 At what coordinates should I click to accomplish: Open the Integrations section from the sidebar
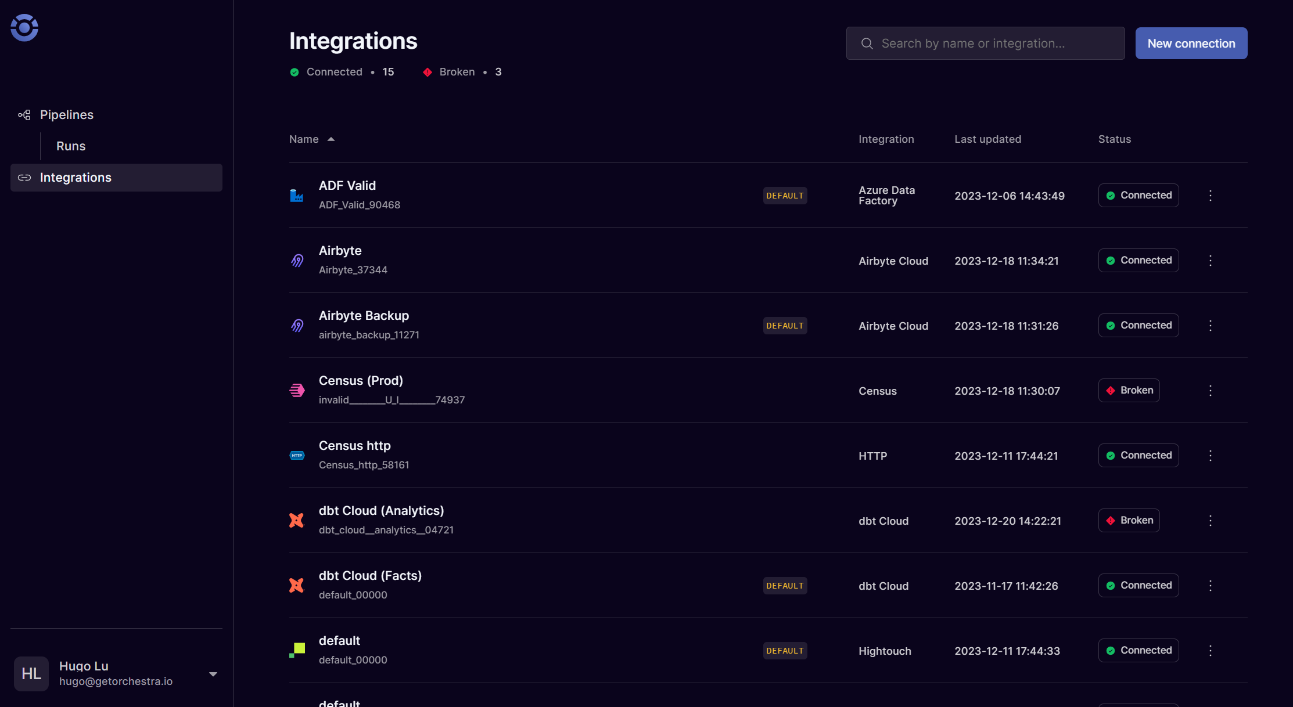[76, 178]
